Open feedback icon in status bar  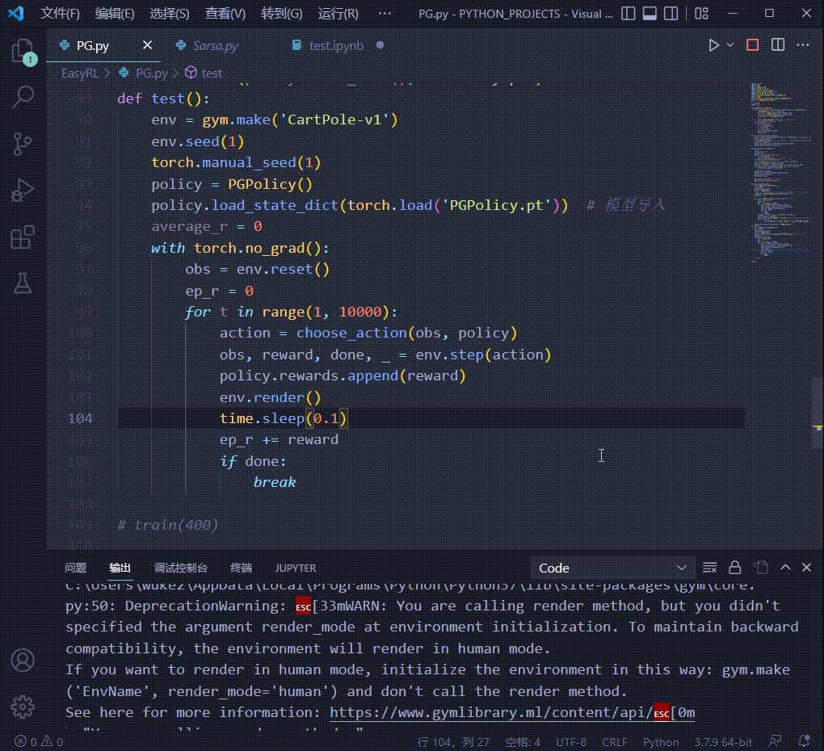(x=775, y=741)
